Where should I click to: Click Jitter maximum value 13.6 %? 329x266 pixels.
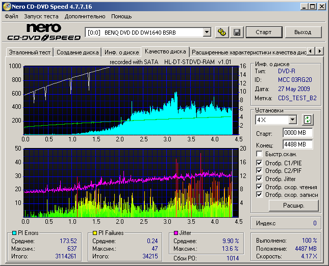pos(231,248)
